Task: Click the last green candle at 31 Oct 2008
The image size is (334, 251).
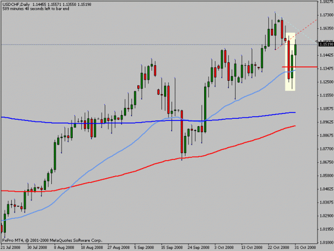Action: coord(296,50)
